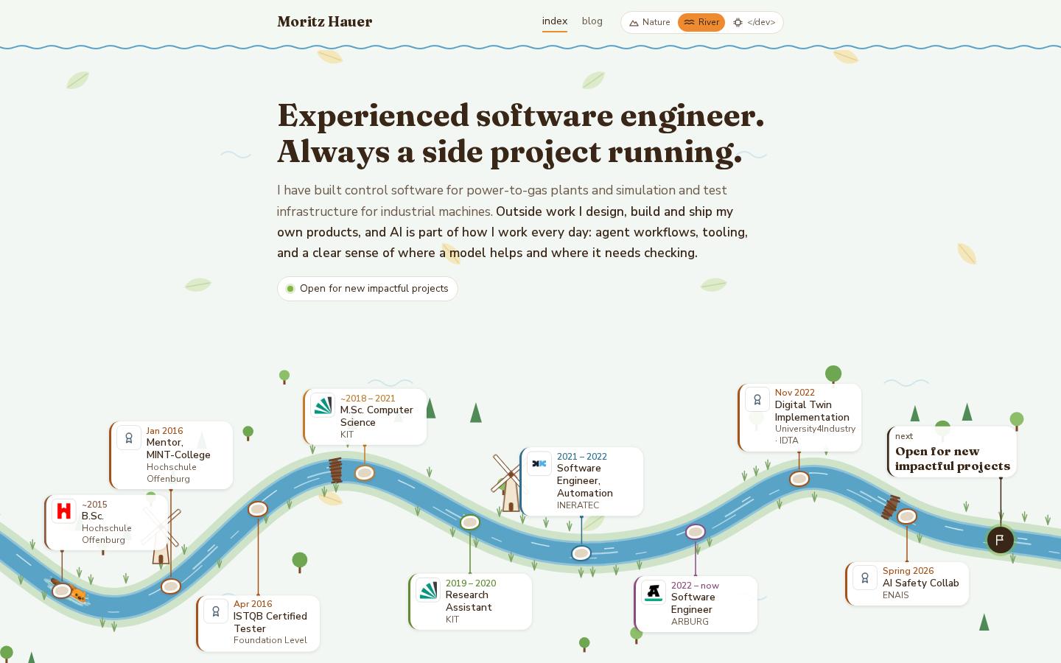
Task: Select the river stone marker for Digital Twin Implementation
Action: pos(799,479)
